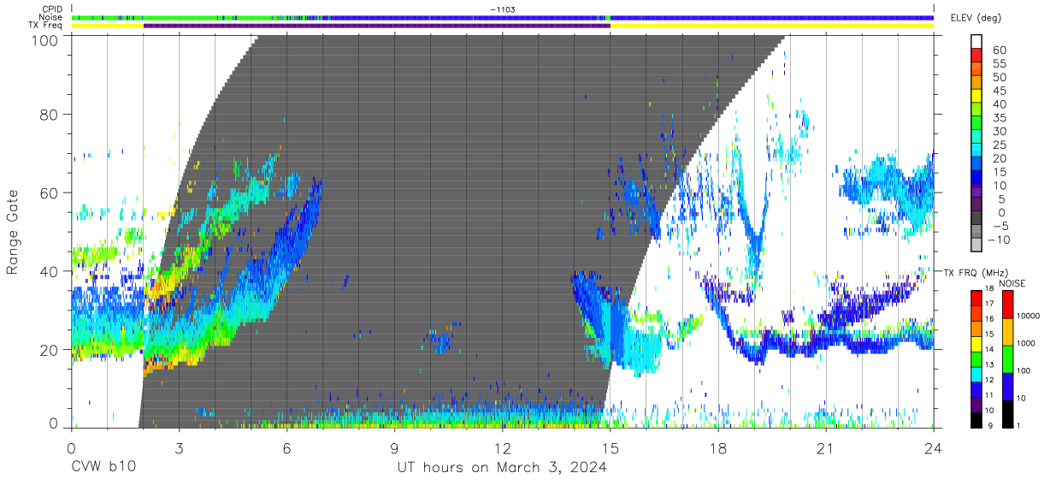This screenshot has height=485, width=1050.
Task: Click the y-axis tick label '80'
Action: (x=50, y=114)
